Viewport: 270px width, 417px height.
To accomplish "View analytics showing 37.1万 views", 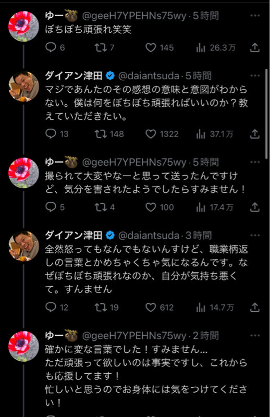I will (x=215, y=134).
